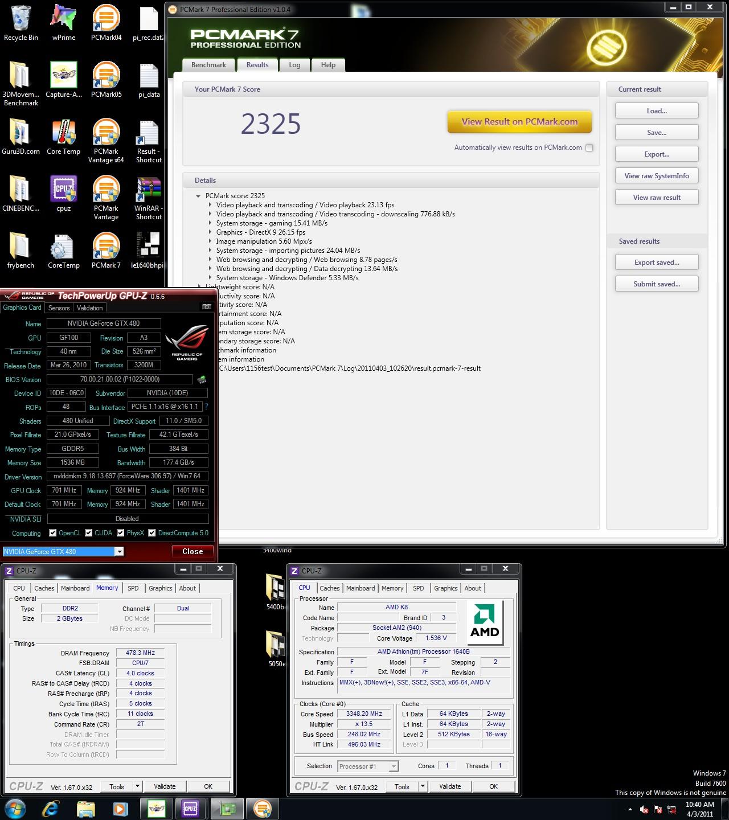Open the Mainboard tab in CPU tab CPU-Z window

point(361,588)
